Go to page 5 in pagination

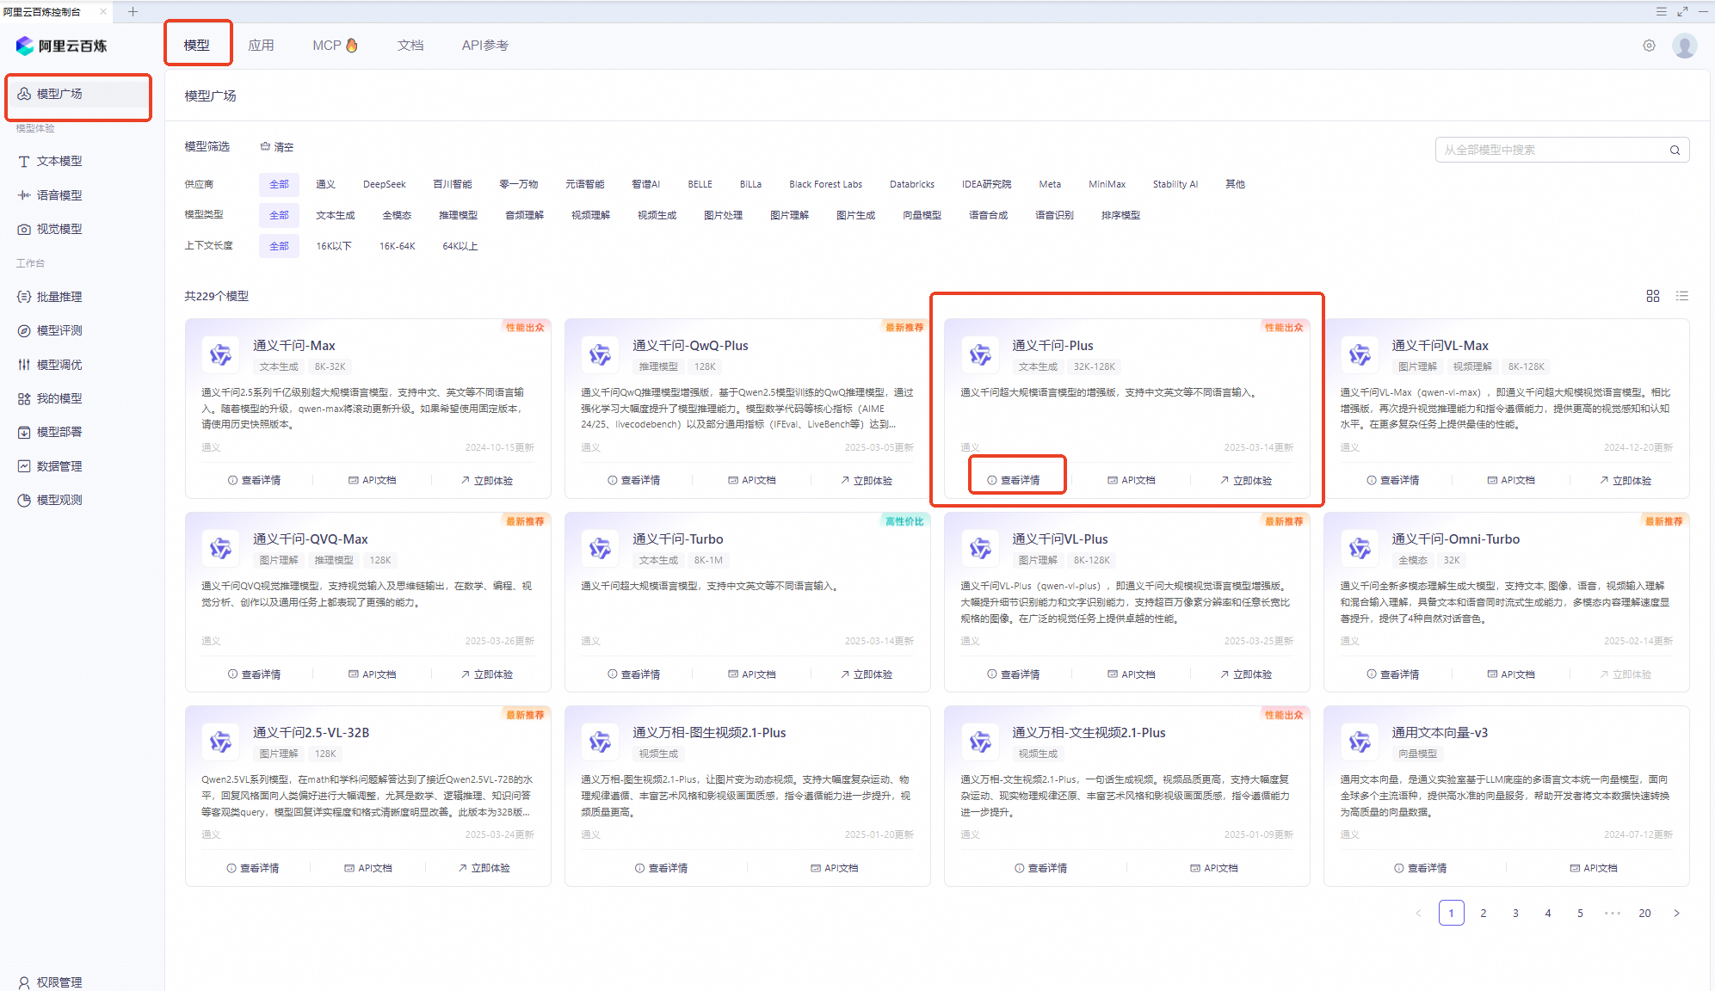point(1580,914)
